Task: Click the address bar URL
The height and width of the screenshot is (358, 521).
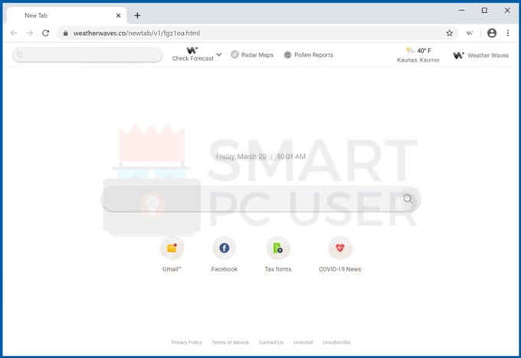Action: [x=136, y=33]
